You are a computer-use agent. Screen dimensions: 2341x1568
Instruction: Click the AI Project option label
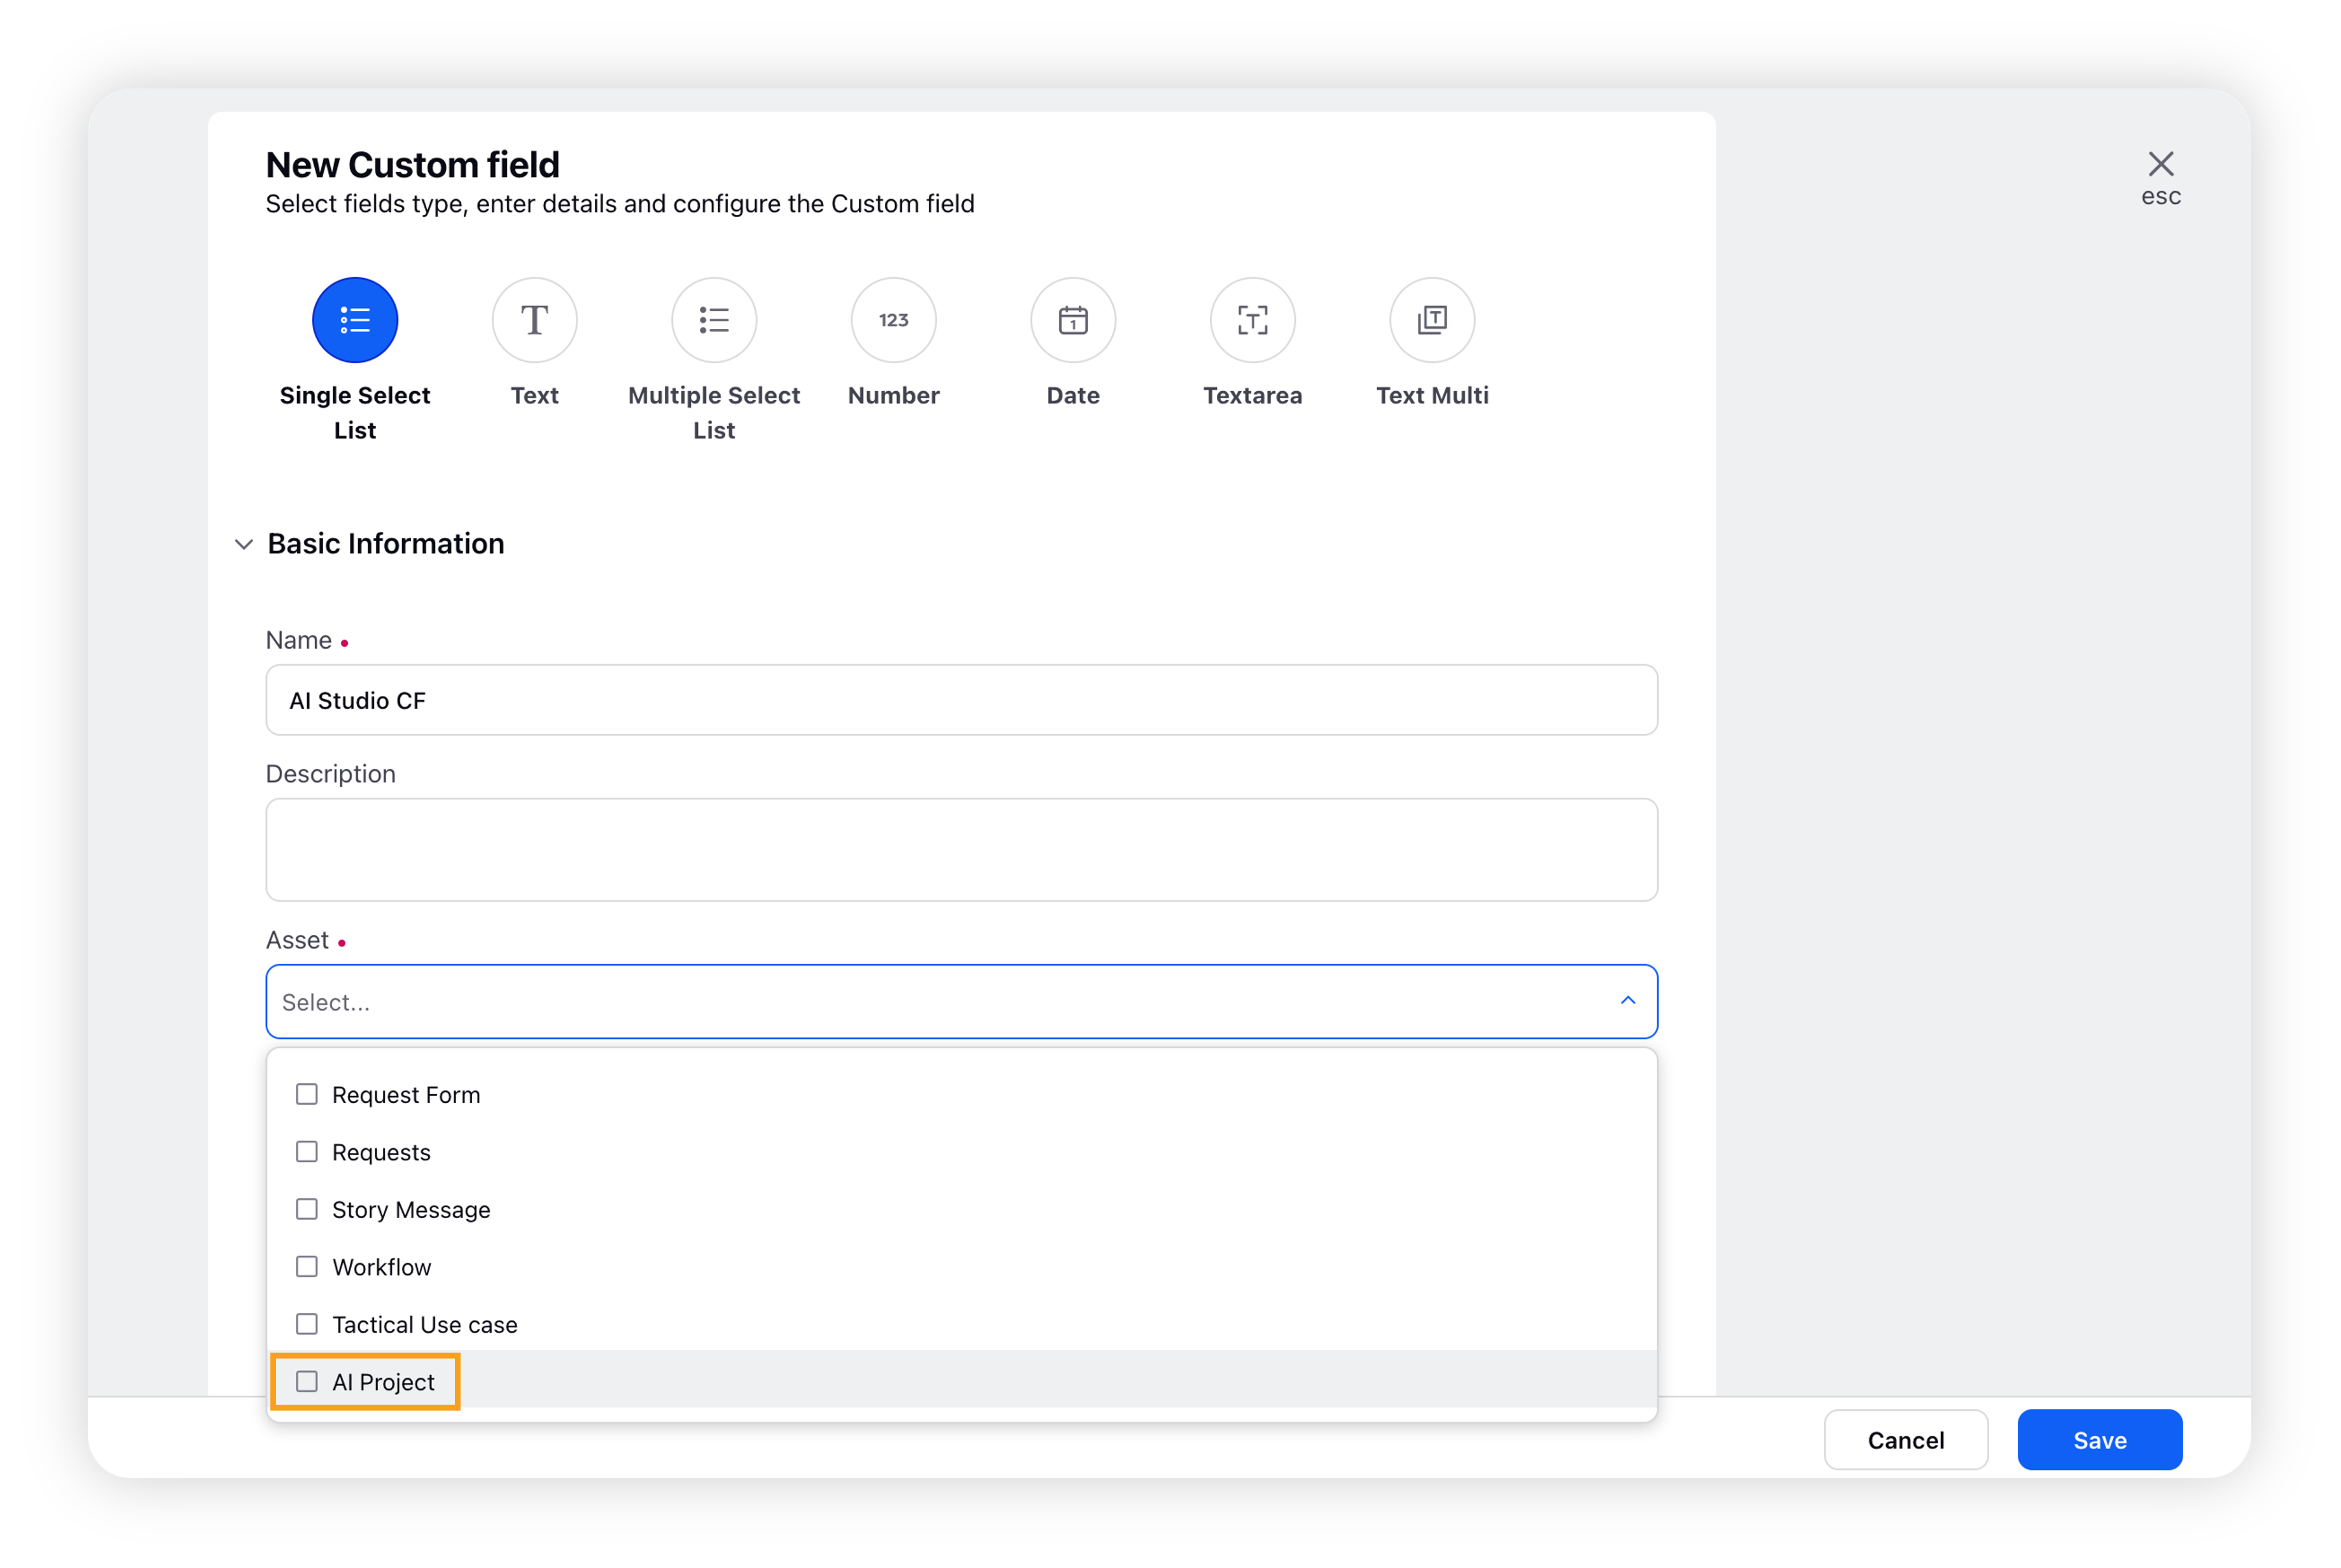pyautogui.click(x=384, y=1382)
